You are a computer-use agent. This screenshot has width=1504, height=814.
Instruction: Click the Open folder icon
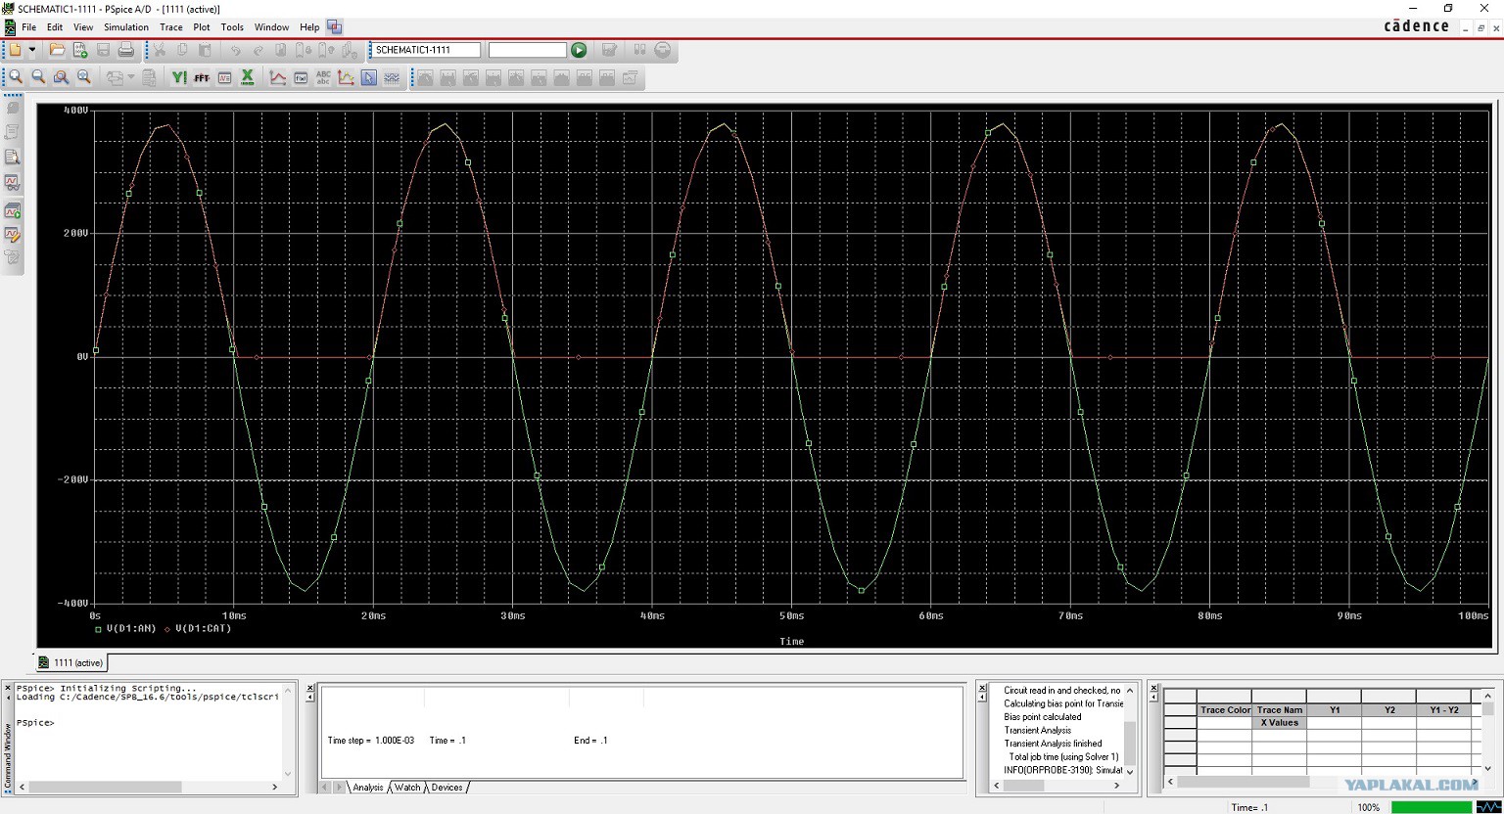click(57, 49)
